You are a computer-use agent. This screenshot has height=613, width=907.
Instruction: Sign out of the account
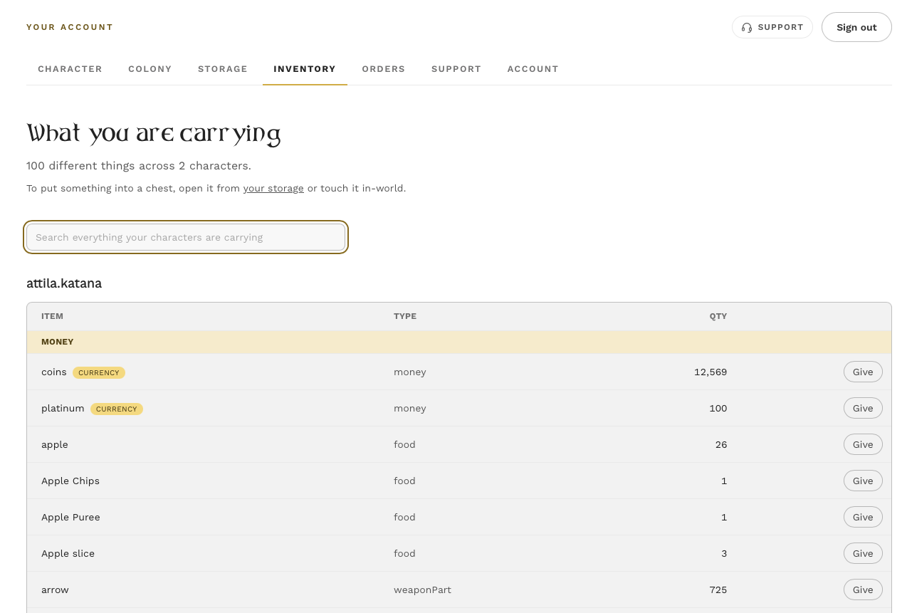pos(856,27)
